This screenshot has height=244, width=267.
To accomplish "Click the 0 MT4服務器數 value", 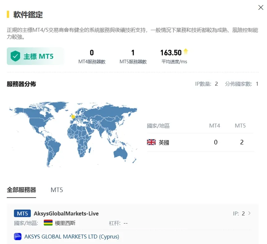I will click(92, 53).
